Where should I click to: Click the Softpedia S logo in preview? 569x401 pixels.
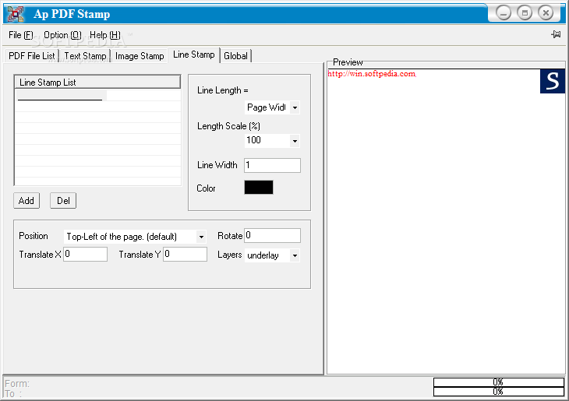pos(553,81)
